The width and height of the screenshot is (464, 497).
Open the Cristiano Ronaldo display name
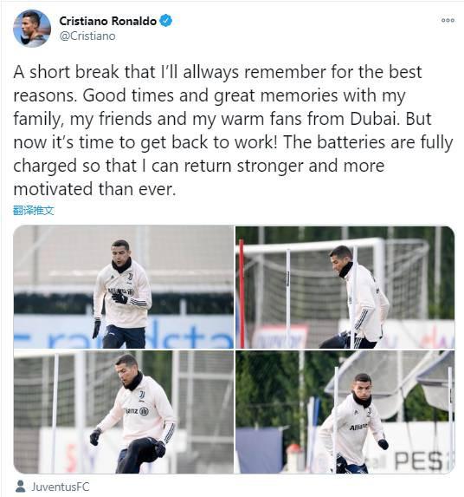(108, 21)
